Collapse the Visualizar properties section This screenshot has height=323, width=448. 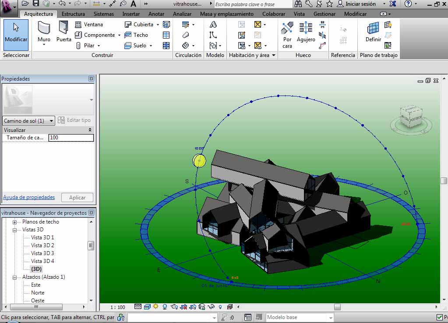pyautogui.click(x=90, y=130)
